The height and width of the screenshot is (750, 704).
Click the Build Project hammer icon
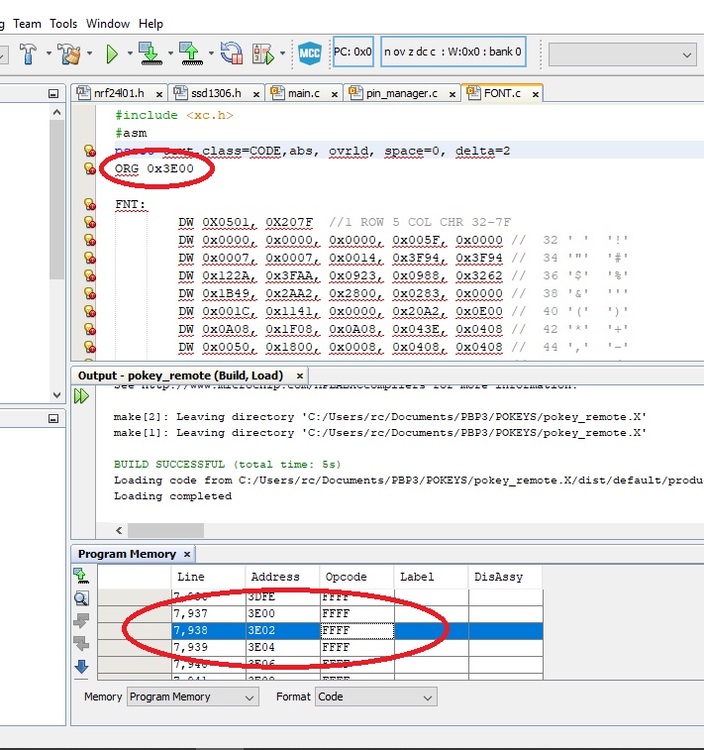pyautogui.click(x=28, y=52)
